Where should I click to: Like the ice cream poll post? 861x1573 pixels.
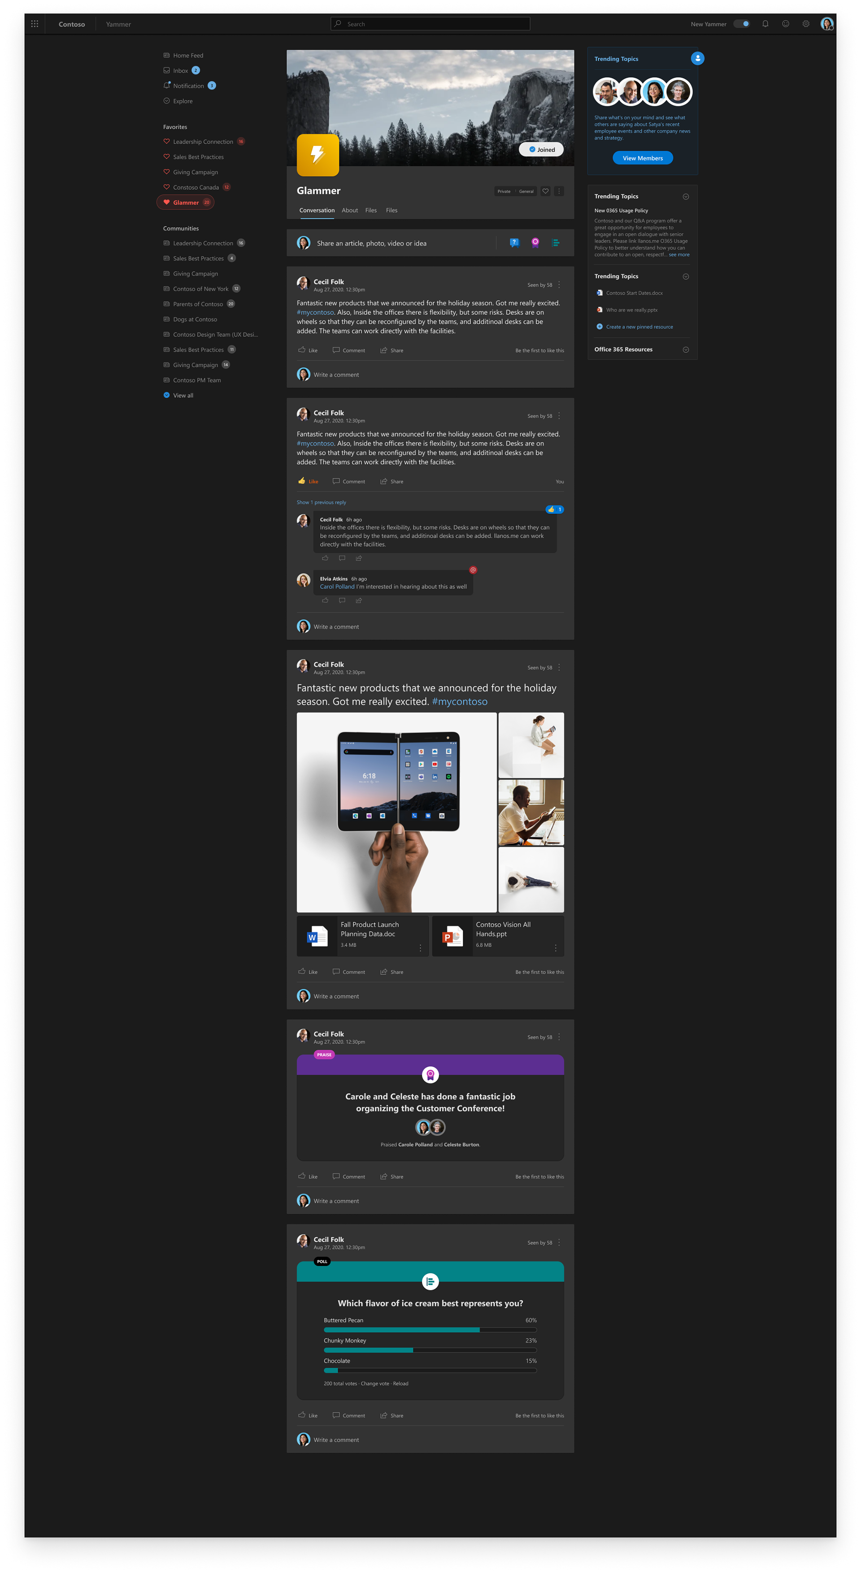tap(308, 1415)
